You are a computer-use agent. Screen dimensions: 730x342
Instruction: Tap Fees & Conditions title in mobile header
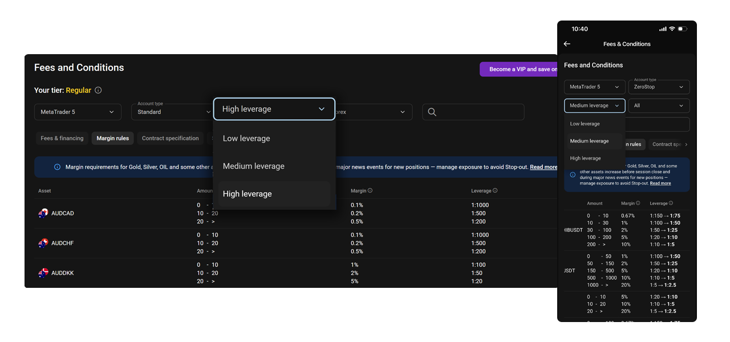point(627,44)
